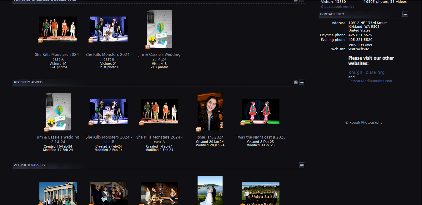
Task: Go to RoughHouse.org
Action: coord(366,72)
